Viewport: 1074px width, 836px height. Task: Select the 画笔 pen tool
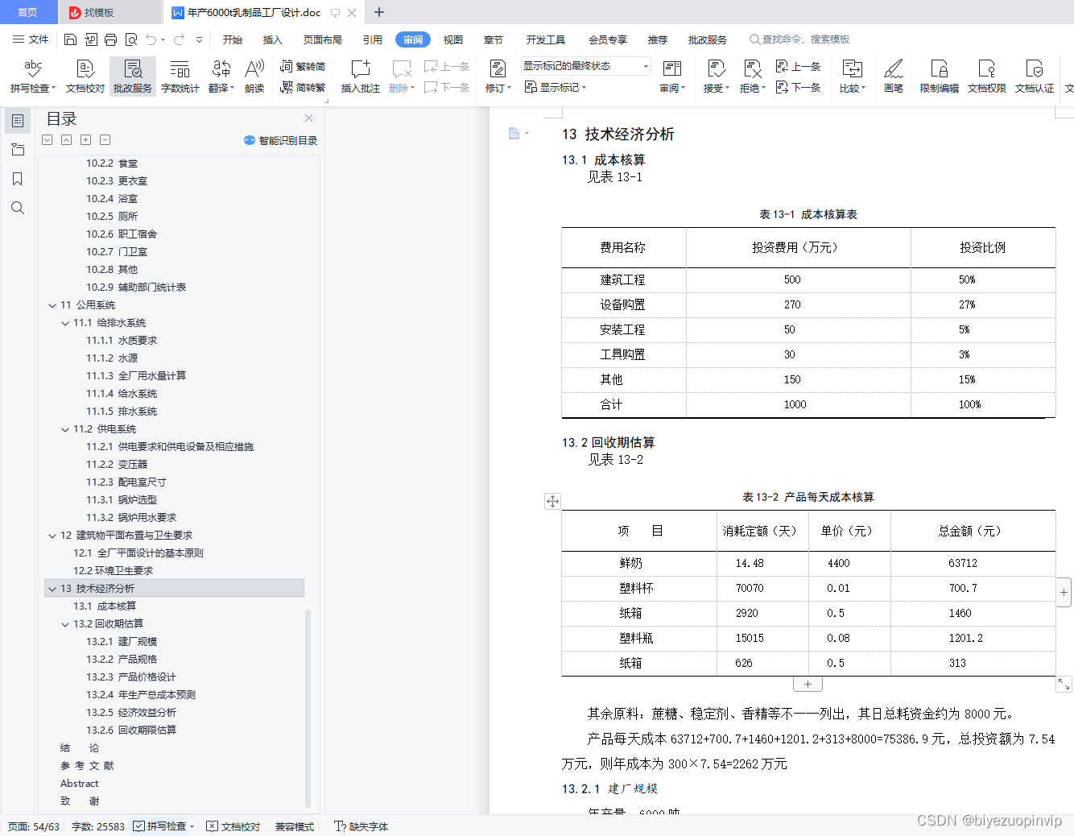click(x=894, y=77)
